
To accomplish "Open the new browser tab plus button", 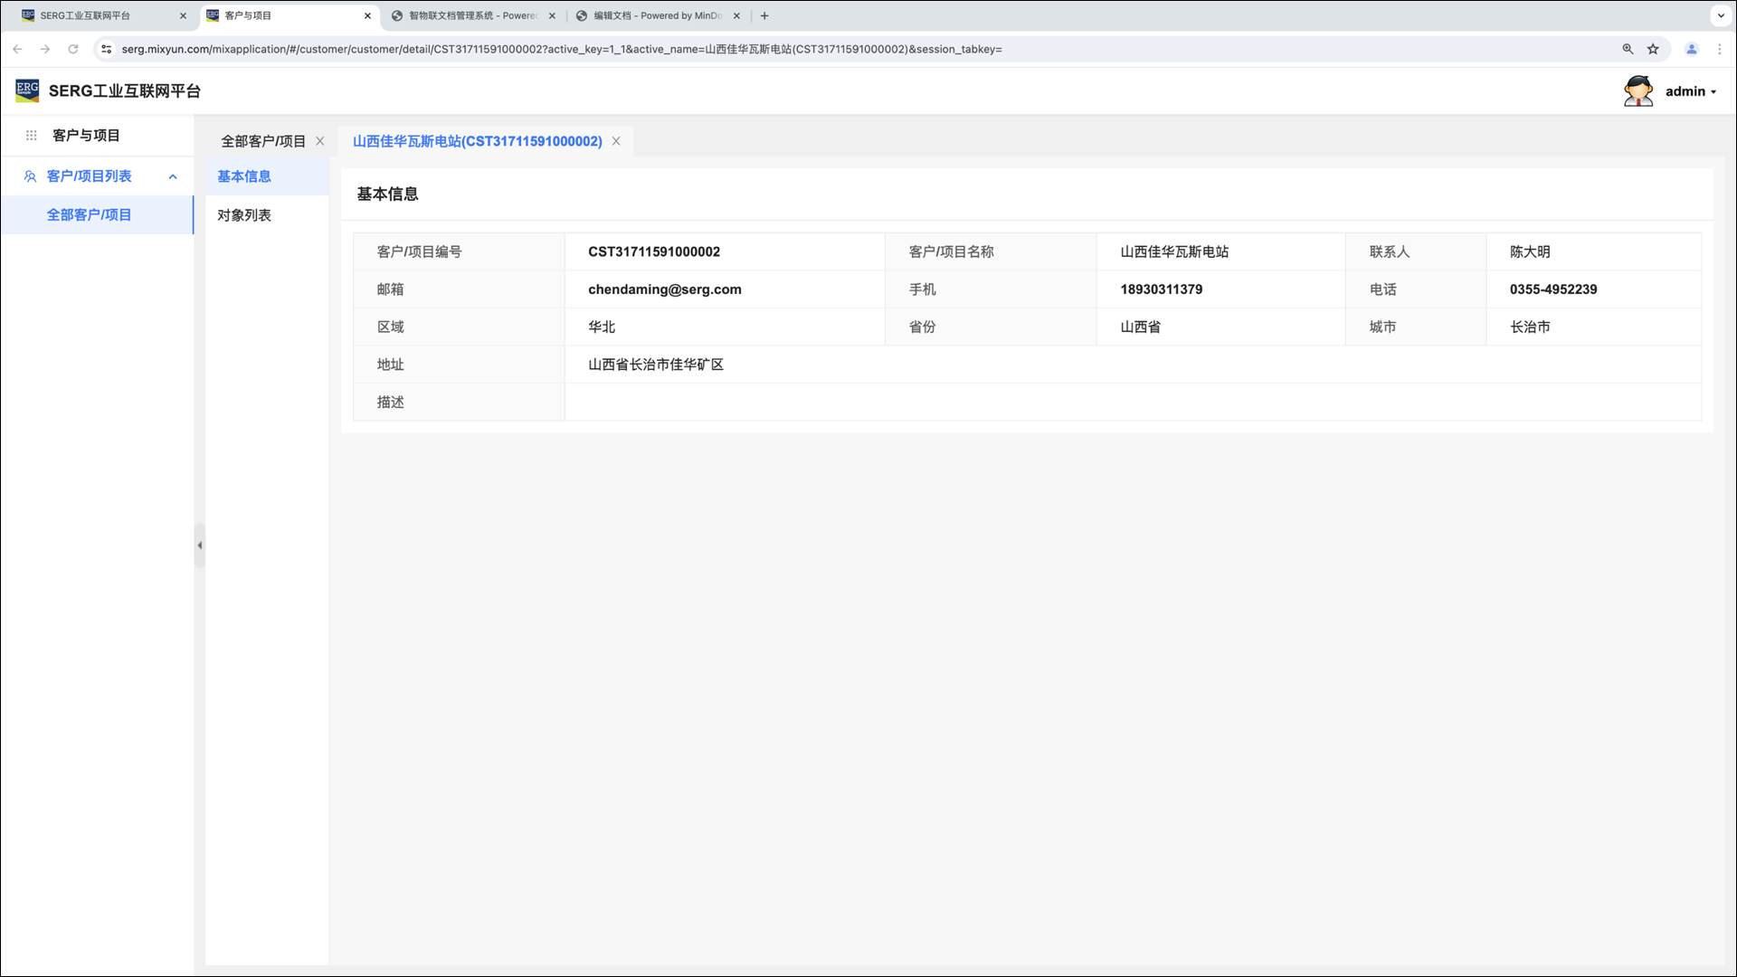I will (x=764, y=15).
